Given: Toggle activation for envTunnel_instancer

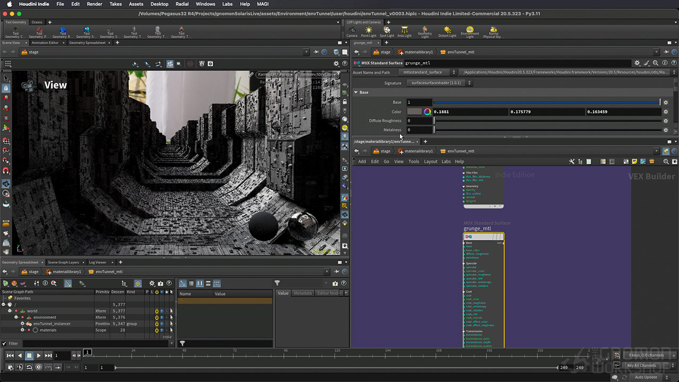Looking at the screenshot, I should pyautogui.click(x=156, y=323).
